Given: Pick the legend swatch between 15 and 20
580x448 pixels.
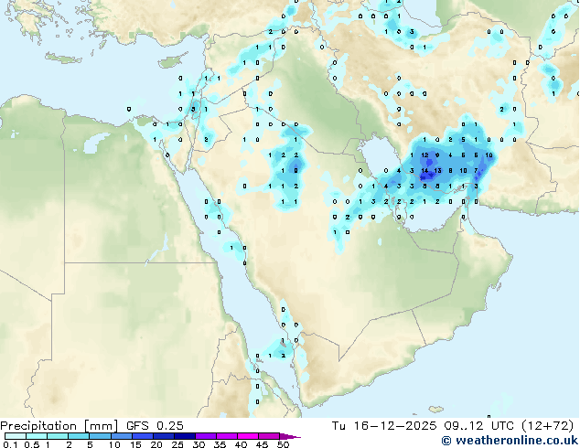Looking at the screenshot, I should pos(143,436).
